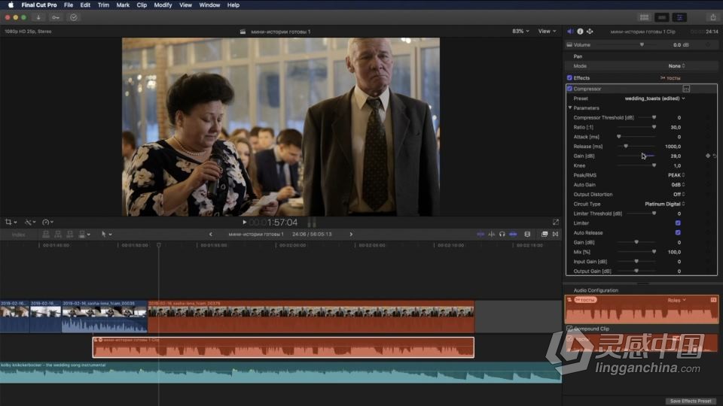Open the Trim menu
Viewport: 723px width, 406px height.
103,5
